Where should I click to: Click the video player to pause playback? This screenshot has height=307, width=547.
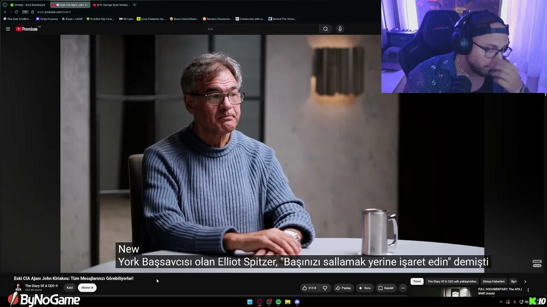point(272,153)
